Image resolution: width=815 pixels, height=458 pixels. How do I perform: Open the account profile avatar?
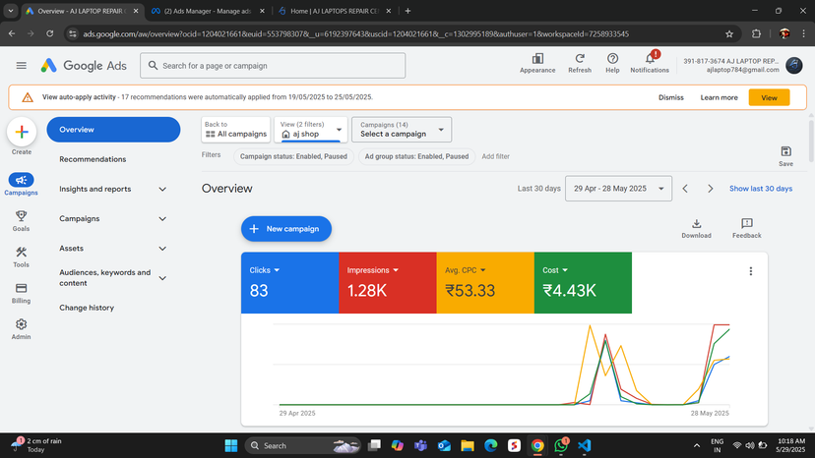point(793,66)
